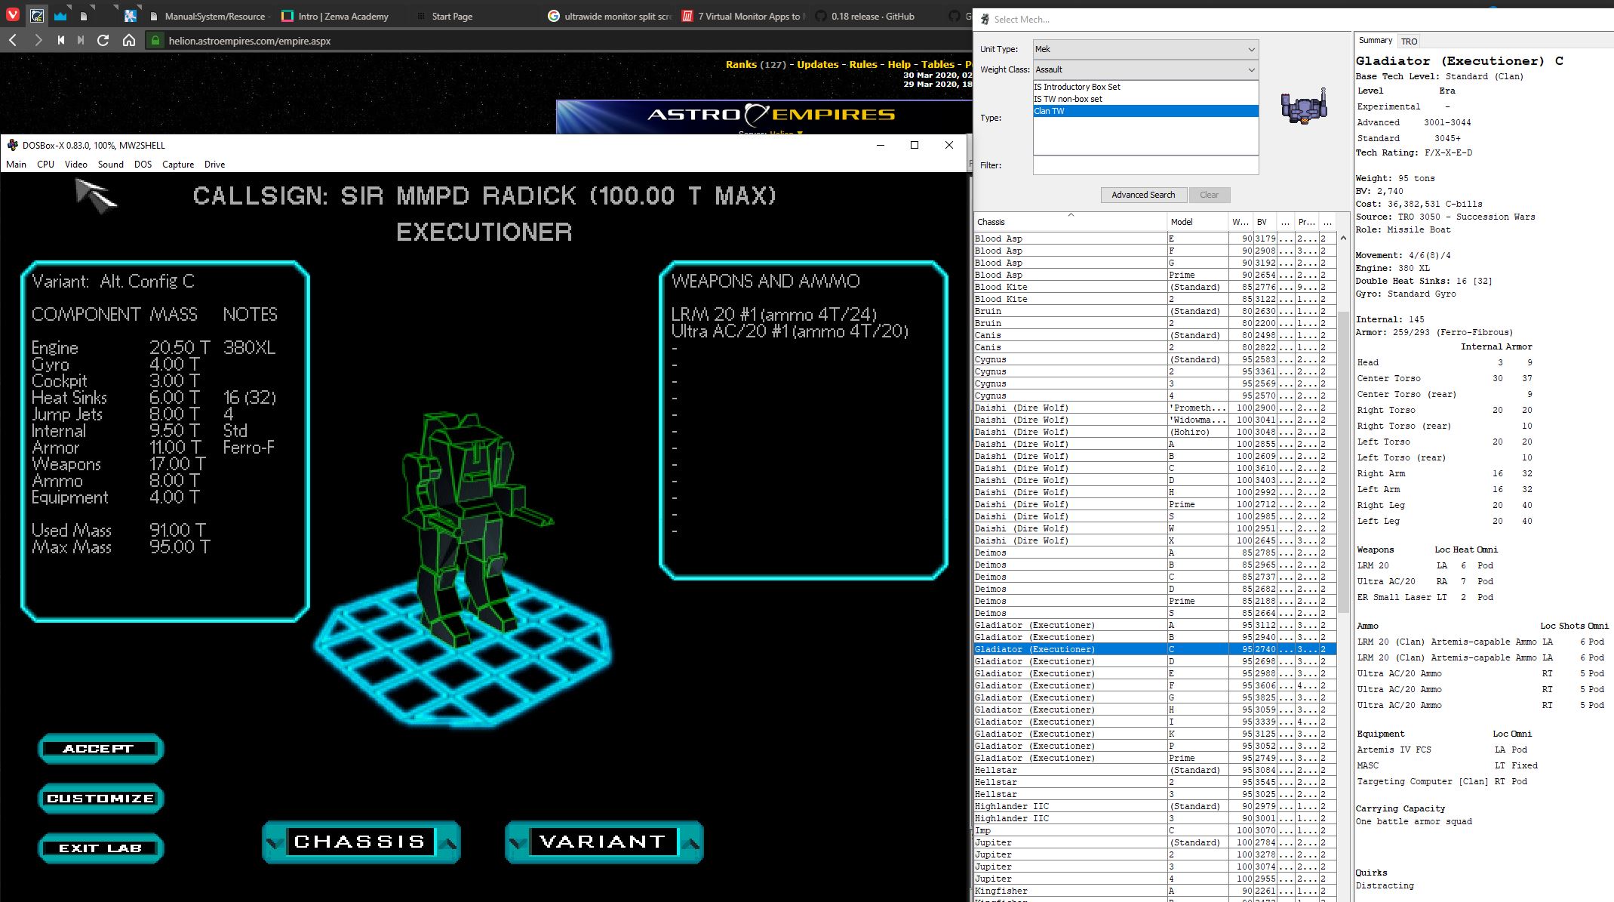The image size is (1614, 902).
Task: Click the rewind history icon
Action: click(x=61, y=41)
